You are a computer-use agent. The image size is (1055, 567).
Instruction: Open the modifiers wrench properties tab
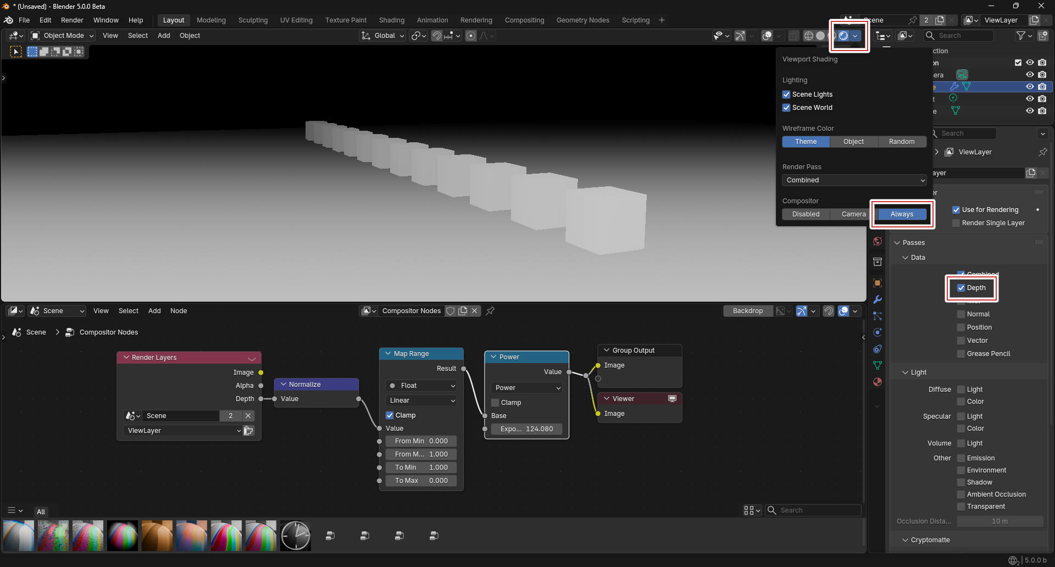tap(878, 299)
